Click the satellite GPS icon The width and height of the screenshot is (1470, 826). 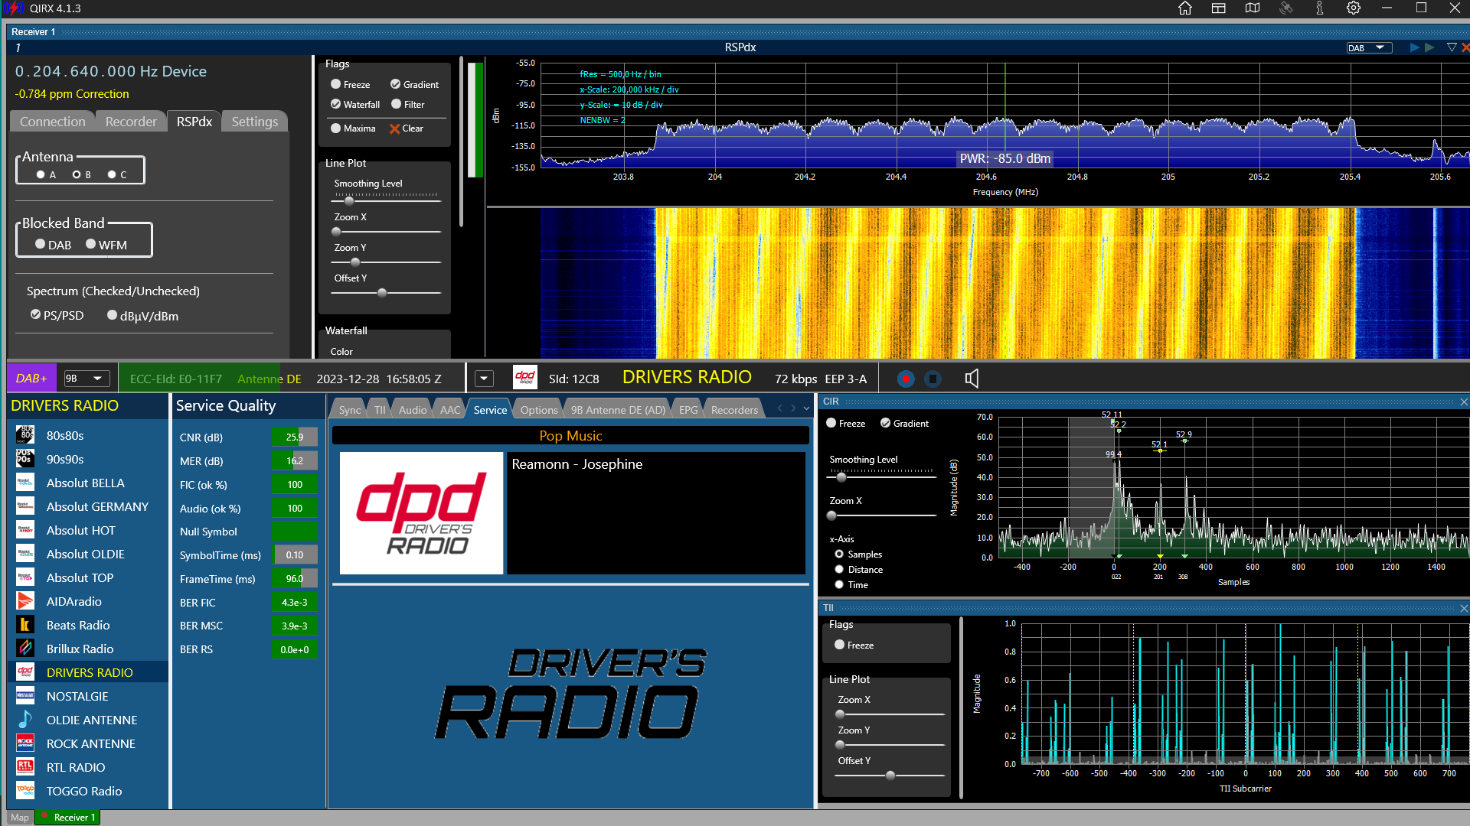[x=1286, y=8]
